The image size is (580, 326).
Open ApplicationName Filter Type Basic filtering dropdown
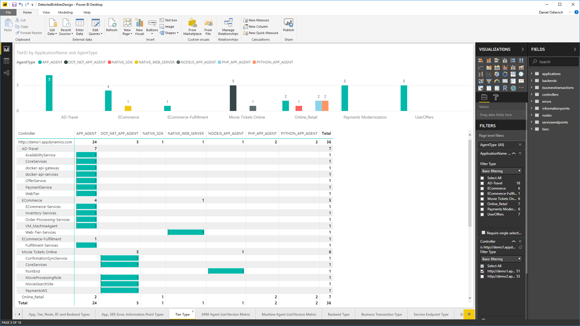click(501, 171)
